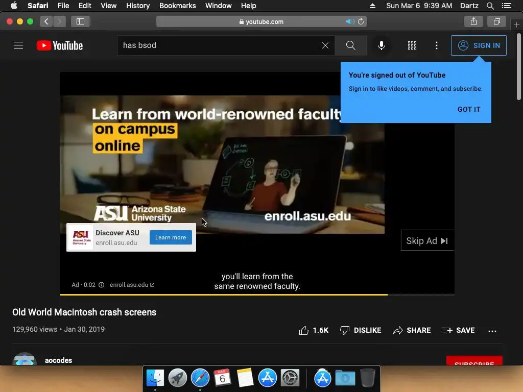
Task: Open the Bookmarks menu
Action: 177,6
